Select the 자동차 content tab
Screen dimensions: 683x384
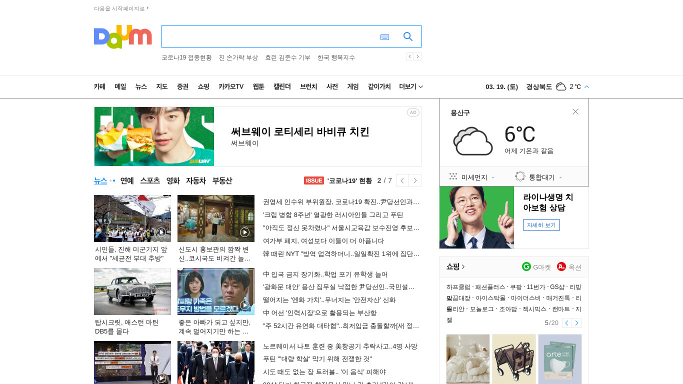pos(196,180)
